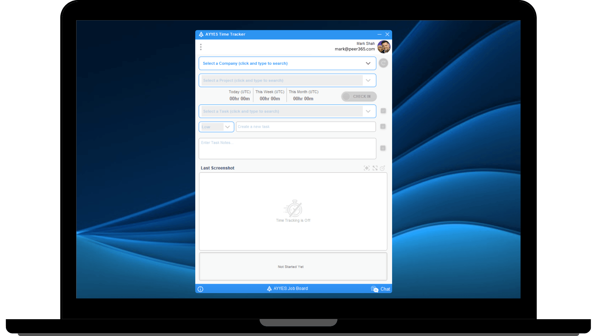This screenshot has width=597, height=336.
Task: Open the AYYES Job Board link
Action: tap(287, 289)
